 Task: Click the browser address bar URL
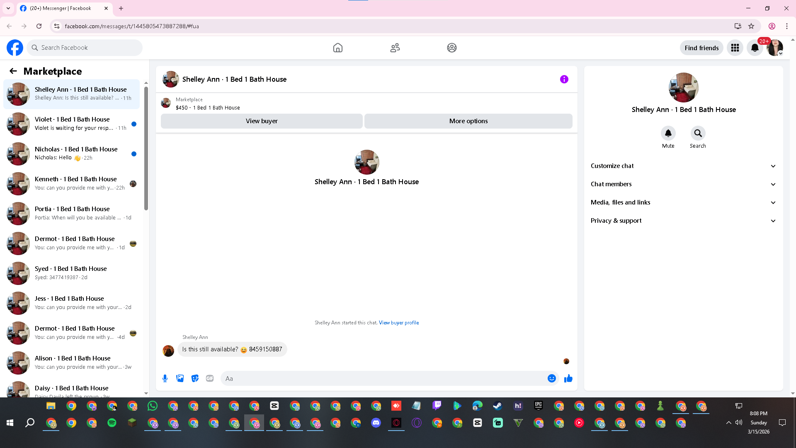132,26
